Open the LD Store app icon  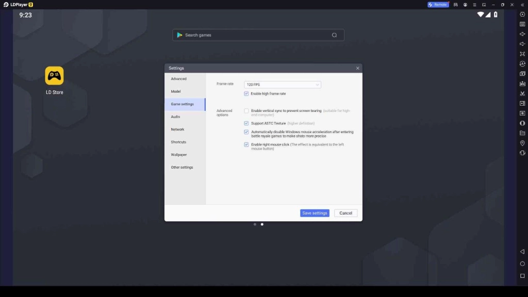[x=54, y=76]
